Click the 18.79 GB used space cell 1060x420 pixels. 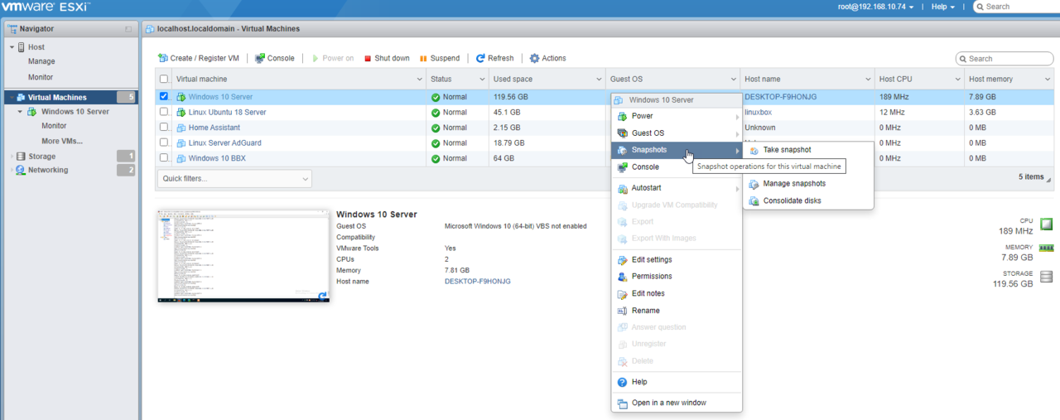(x=508, y=142)
